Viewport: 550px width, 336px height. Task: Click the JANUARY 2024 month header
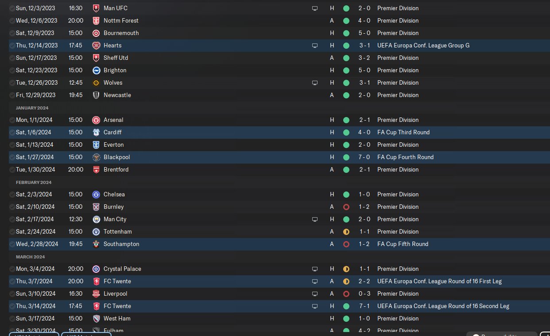32,108
